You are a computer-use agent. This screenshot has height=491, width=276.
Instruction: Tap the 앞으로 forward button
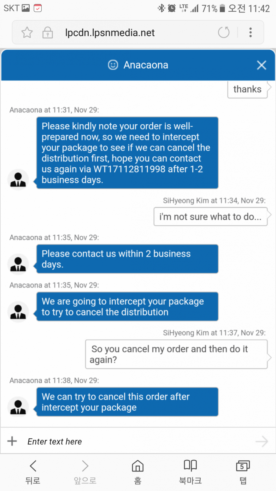(85, 472)
